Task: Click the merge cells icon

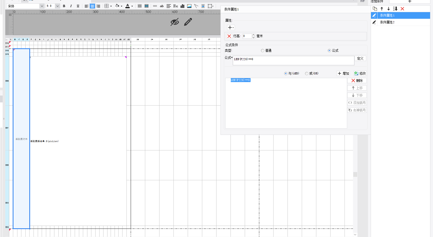Action: (140, 6)
